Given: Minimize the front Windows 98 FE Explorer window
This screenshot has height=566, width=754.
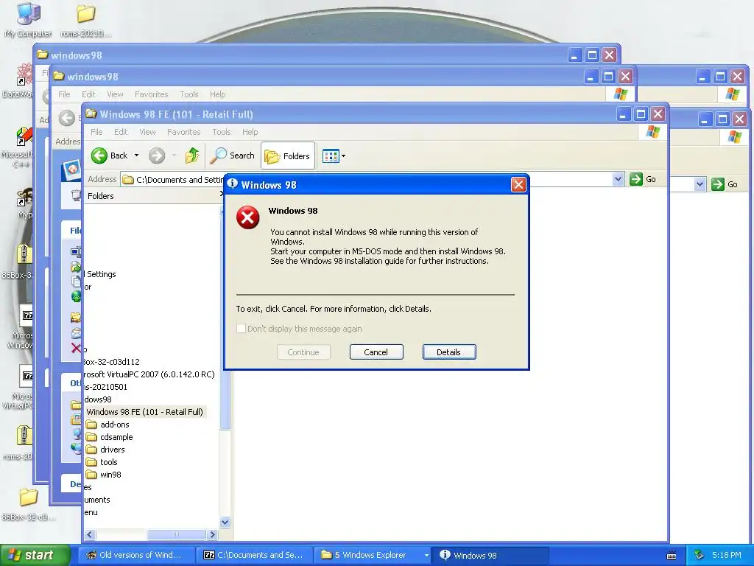Looking at the screenshot, I should coord(624,114).
